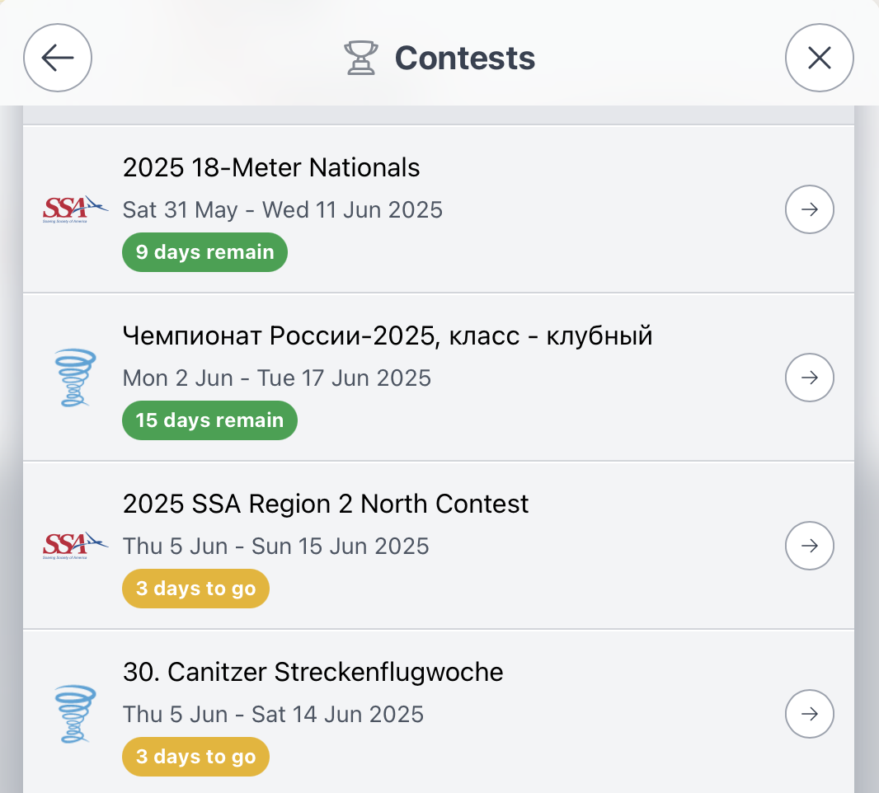Click the back arrow button
This screenshot has width=879, height=793.
(x=58, y=58)
